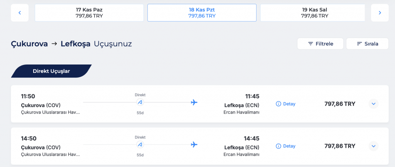The image size is (395, 167).
Task: Click info icon on 14:50 flight
Action: [x=279, y=146]
